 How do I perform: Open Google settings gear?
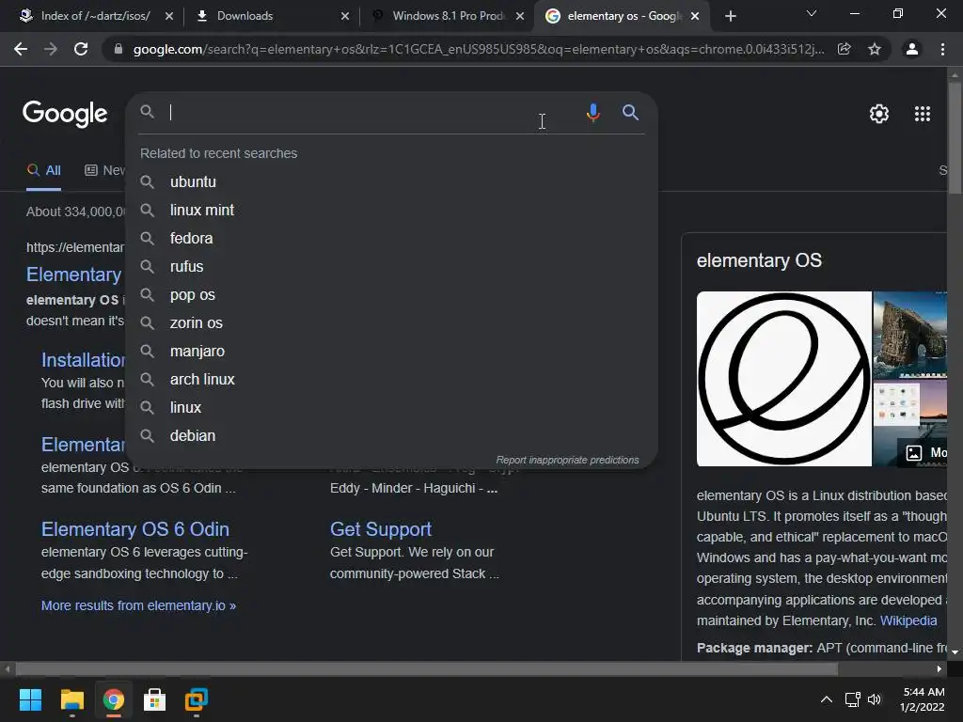[879, 114]
